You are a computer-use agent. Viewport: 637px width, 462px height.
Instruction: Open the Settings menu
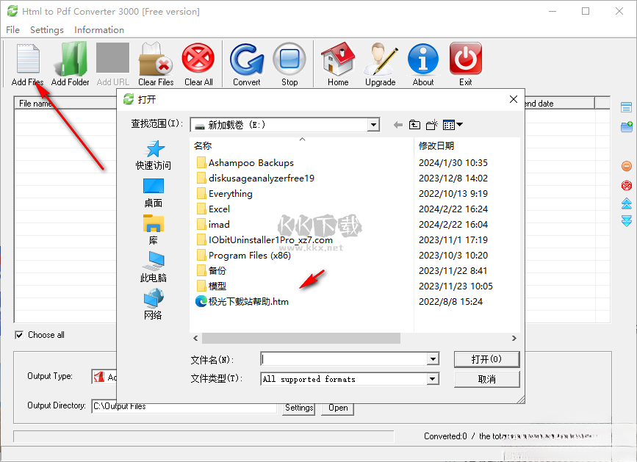pyautogui.click(x=46, y=30)
